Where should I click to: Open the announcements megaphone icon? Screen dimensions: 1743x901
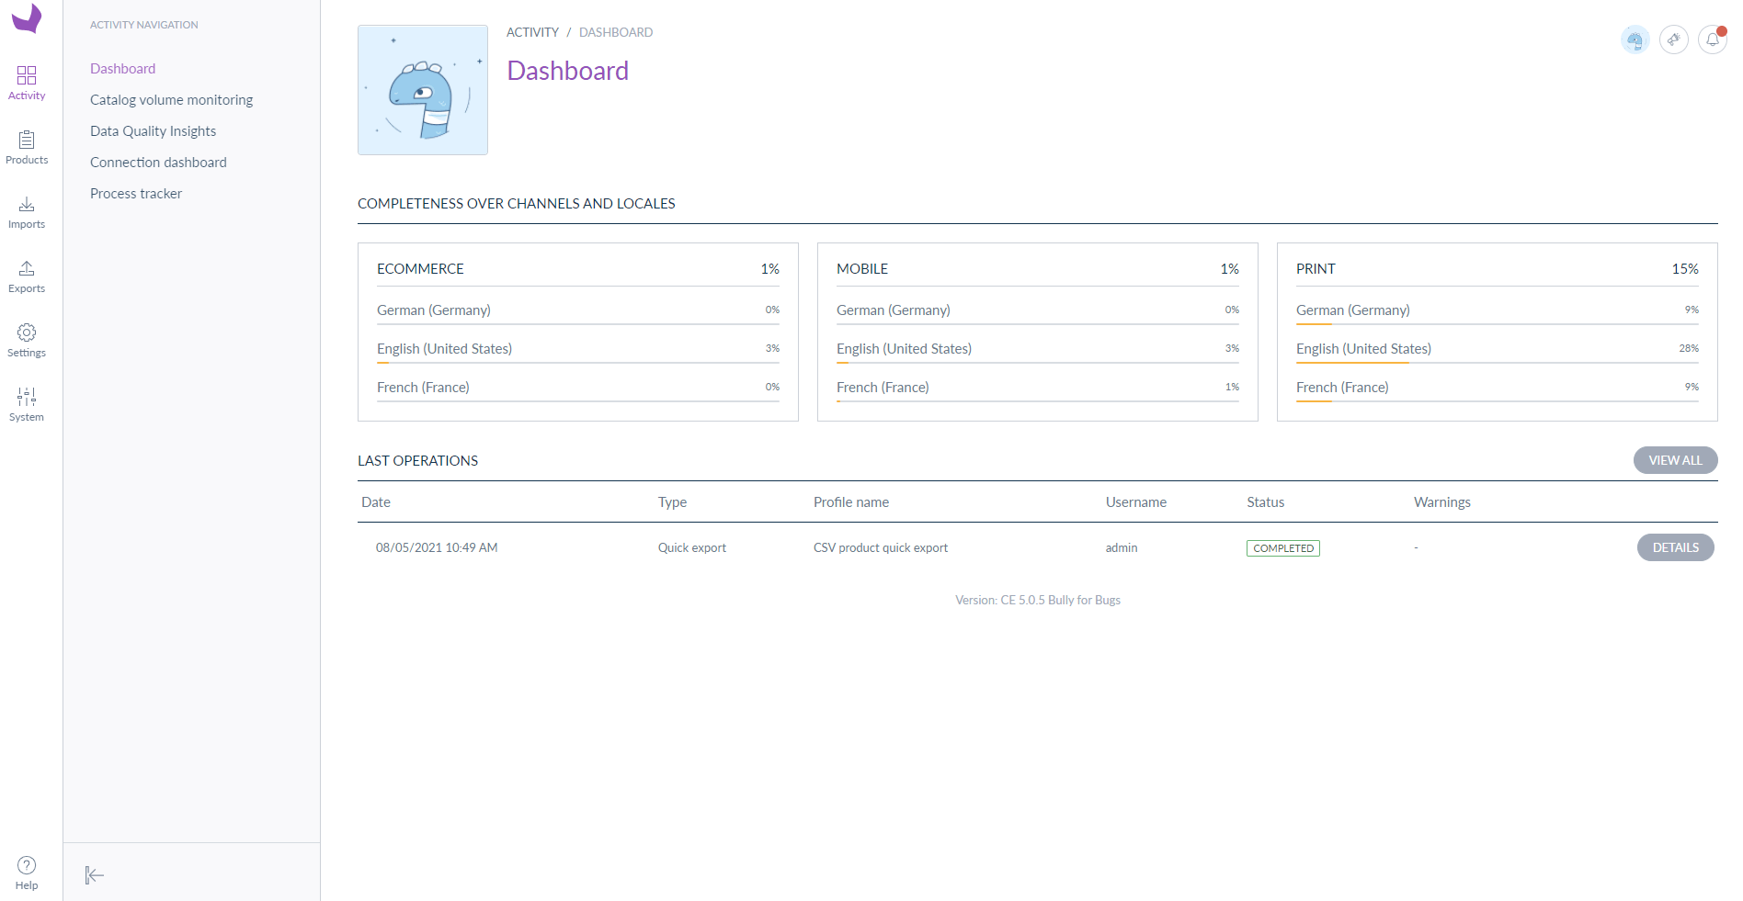[1673, 39]
